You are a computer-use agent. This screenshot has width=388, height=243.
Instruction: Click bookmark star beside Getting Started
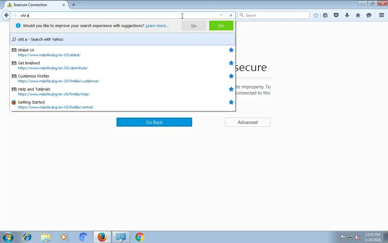[231, 102]
